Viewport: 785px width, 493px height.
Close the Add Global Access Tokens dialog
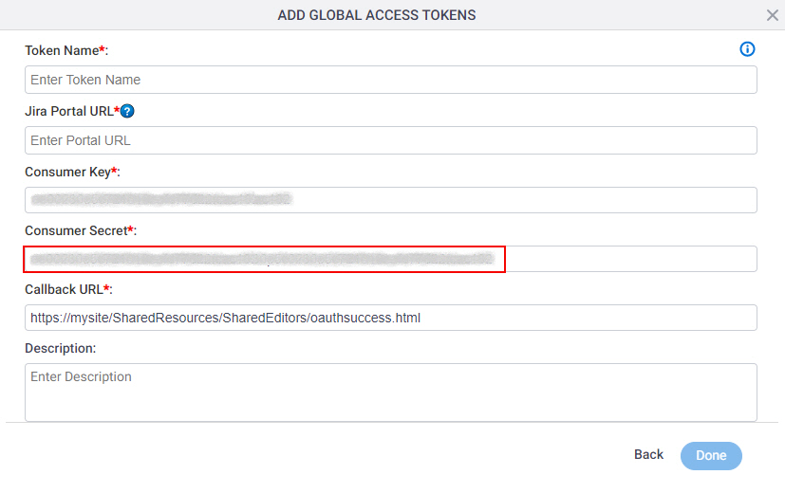pyautogui.click(x=772, y=15)
